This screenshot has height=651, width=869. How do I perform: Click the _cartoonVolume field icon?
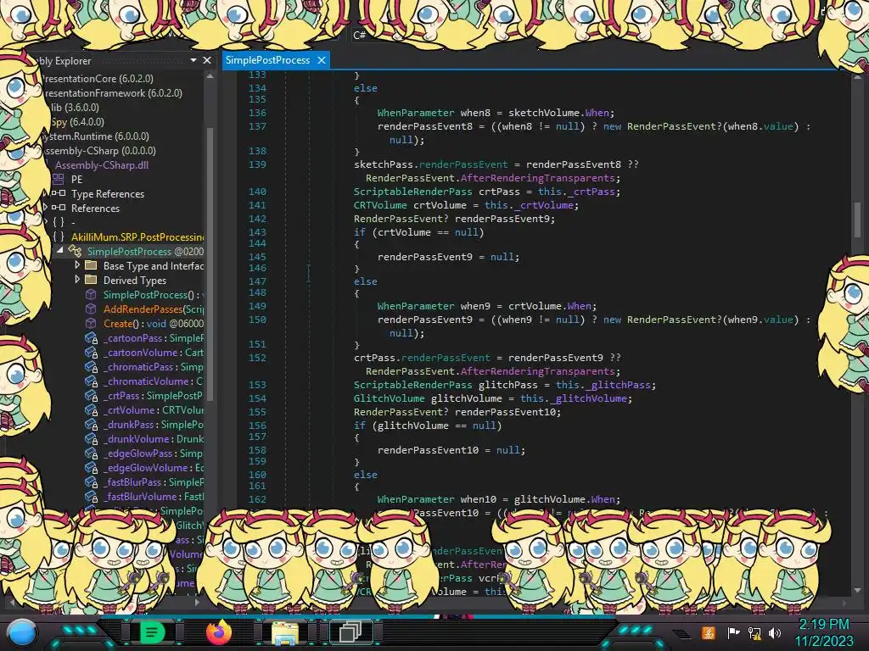(x=91, y=352)
